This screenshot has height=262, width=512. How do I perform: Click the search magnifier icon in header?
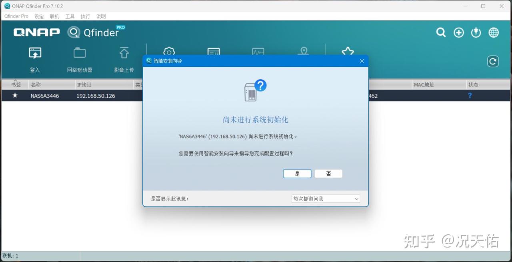point(441,32)
